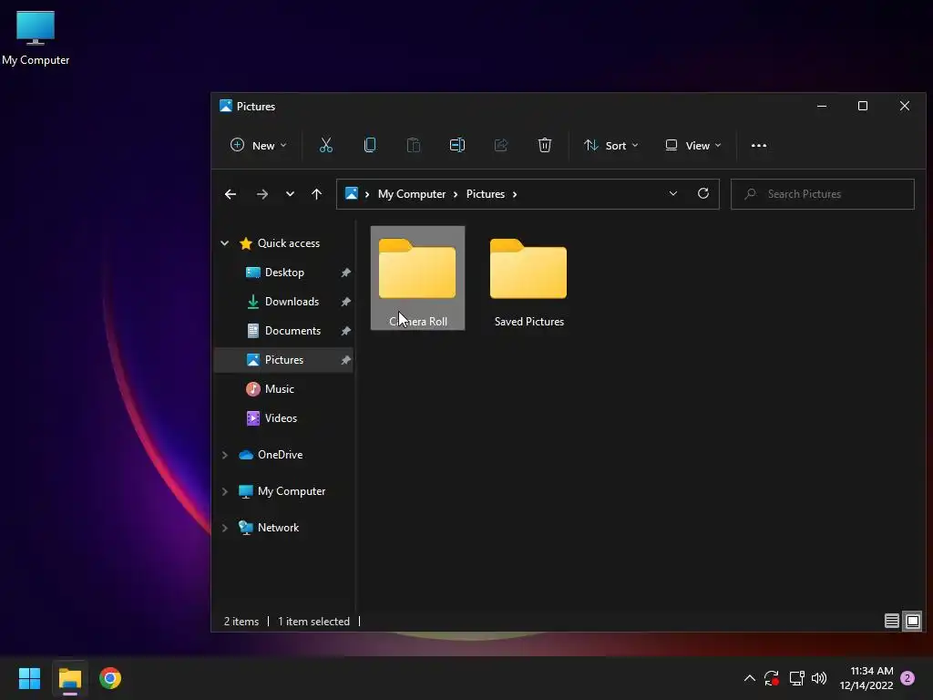
Task: Click the Paste clipboard icon
Action: coord(413,145)
